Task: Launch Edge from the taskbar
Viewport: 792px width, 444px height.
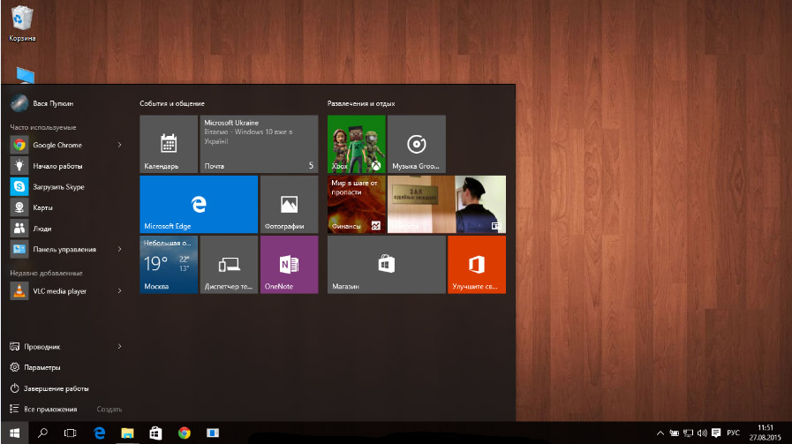Action: point(100,433)
